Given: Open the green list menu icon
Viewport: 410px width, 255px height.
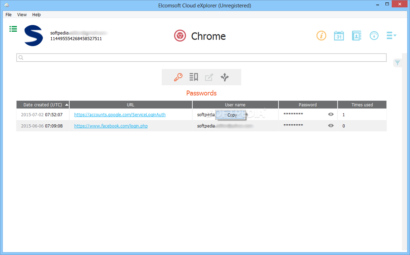Looking at the screenshot, I should (x=13, y=29).
